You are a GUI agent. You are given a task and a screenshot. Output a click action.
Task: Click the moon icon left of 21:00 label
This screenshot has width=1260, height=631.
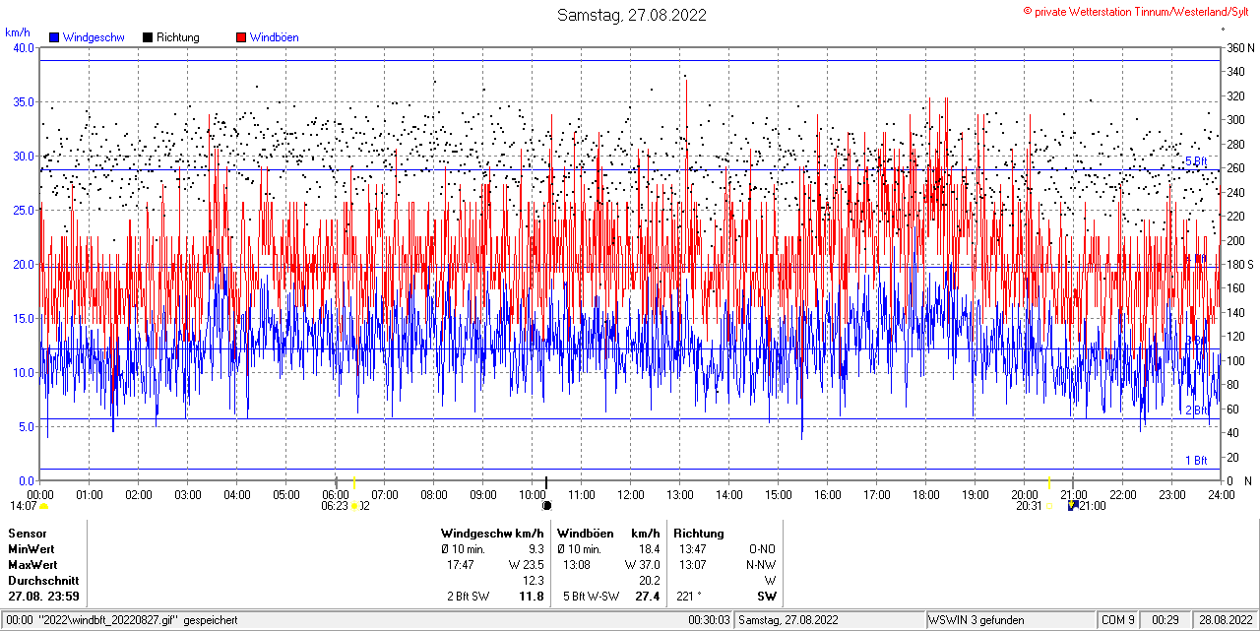click(1073, 505)
